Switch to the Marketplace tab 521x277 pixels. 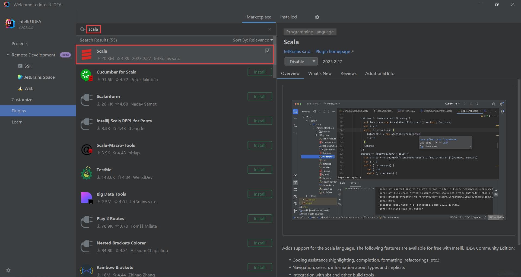coord(259,17)
